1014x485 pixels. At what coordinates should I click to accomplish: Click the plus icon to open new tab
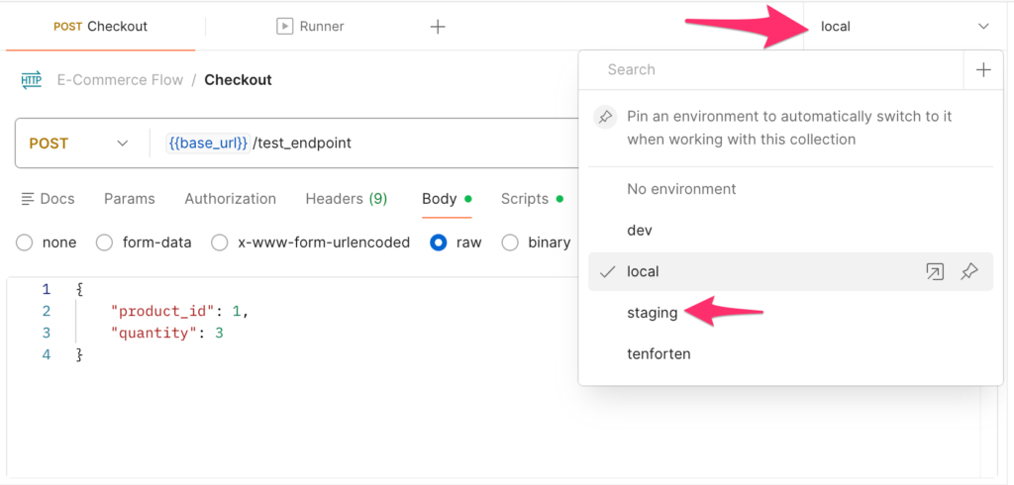[x=438, y=27]
